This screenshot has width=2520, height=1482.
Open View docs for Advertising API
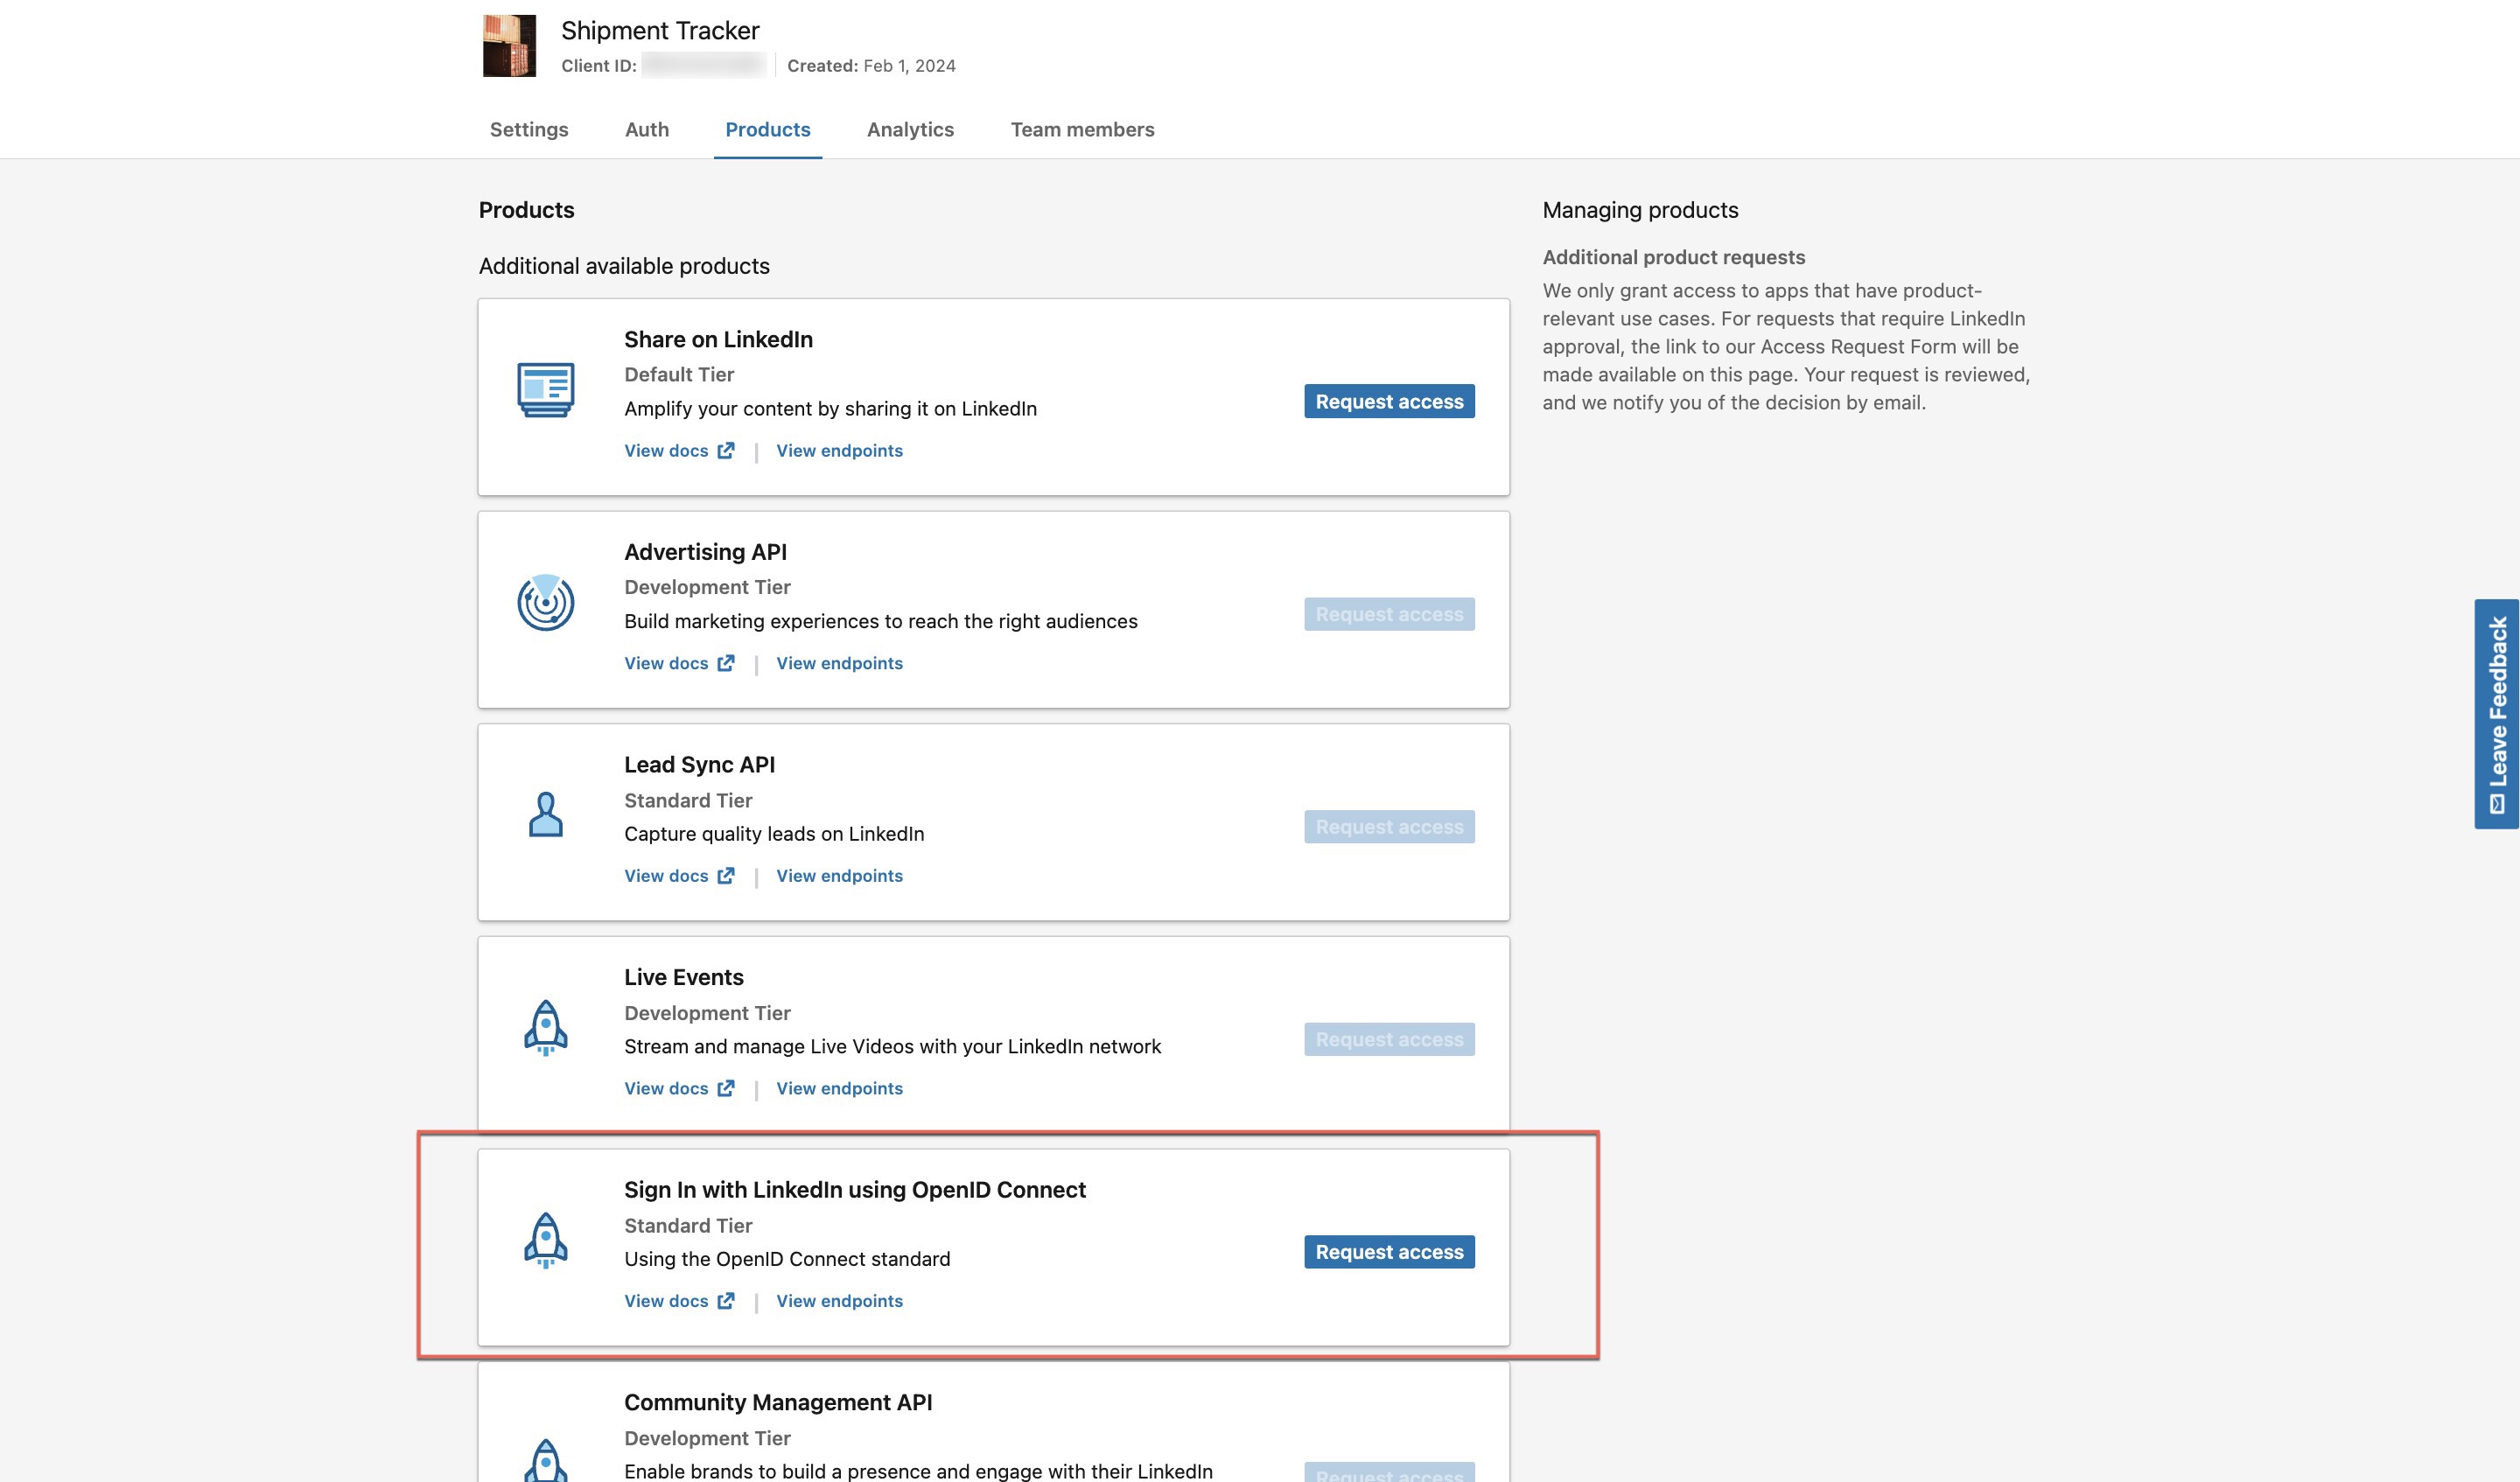coord(679,663)
